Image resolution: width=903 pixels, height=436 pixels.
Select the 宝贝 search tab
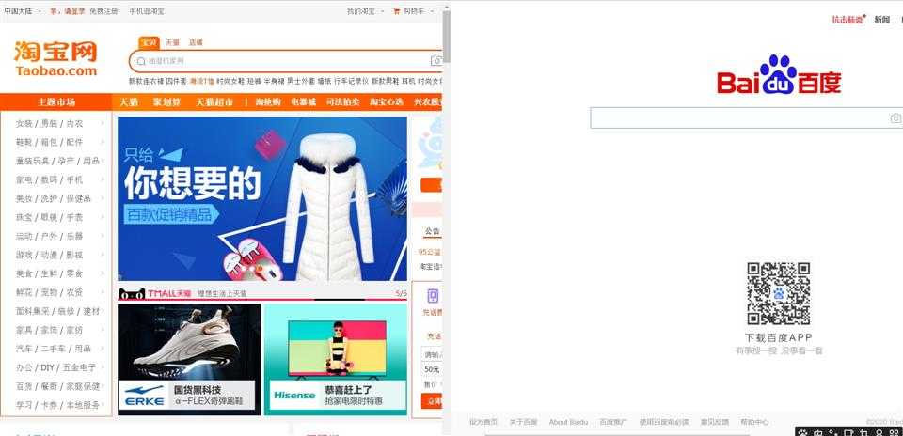150,42
